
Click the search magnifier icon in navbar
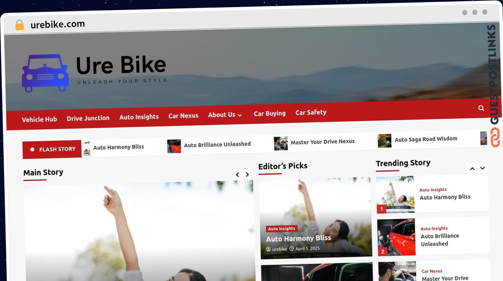481,108
